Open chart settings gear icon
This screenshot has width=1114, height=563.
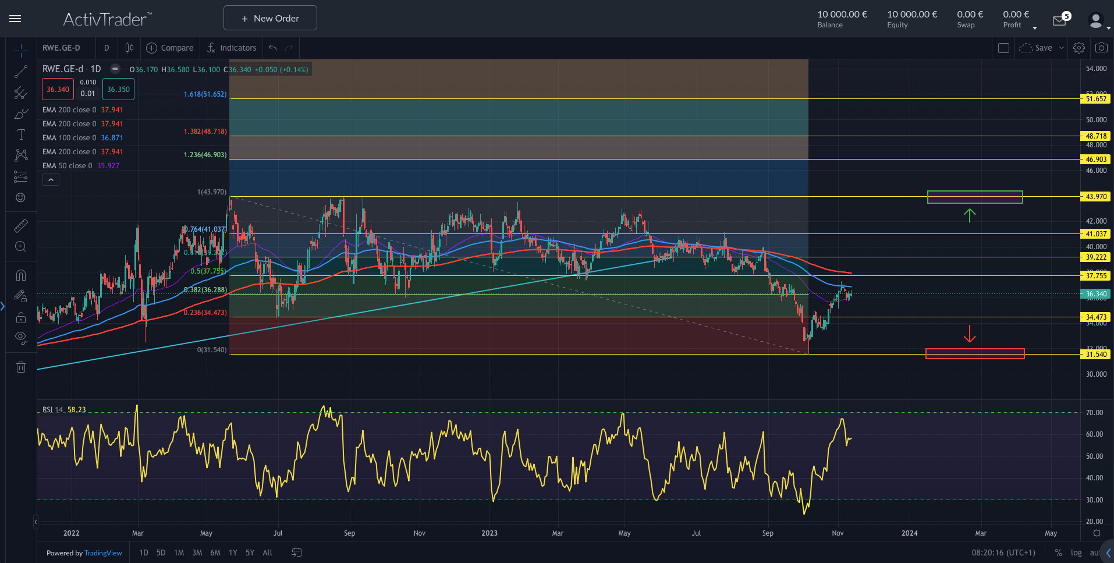(x=1078, y=48)
